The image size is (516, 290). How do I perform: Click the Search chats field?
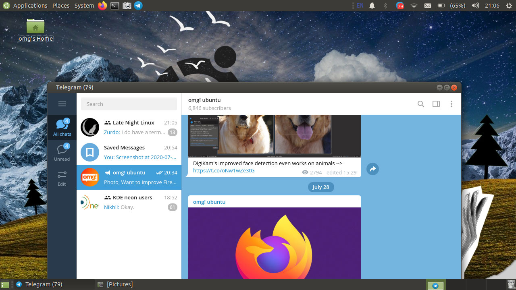pos(129,104)
